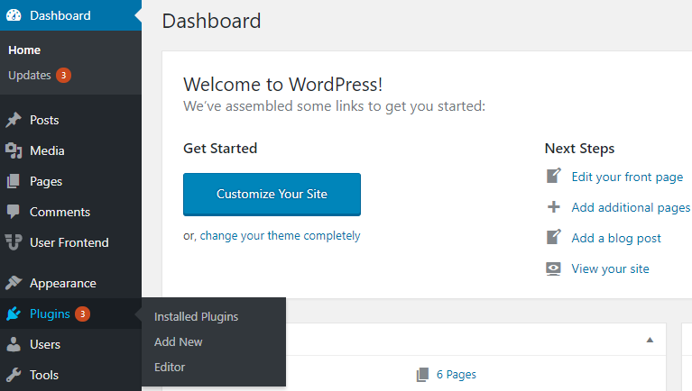This screenshot has width=692, height=391.
Task: Click the User Frontend plugin icon
Action: tap(14, 242)
